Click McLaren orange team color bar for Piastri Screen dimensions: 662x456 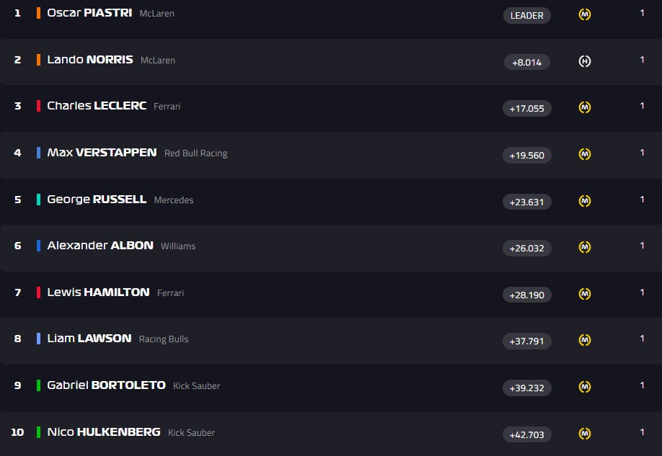pyautogui.click(x=38, y=13)
